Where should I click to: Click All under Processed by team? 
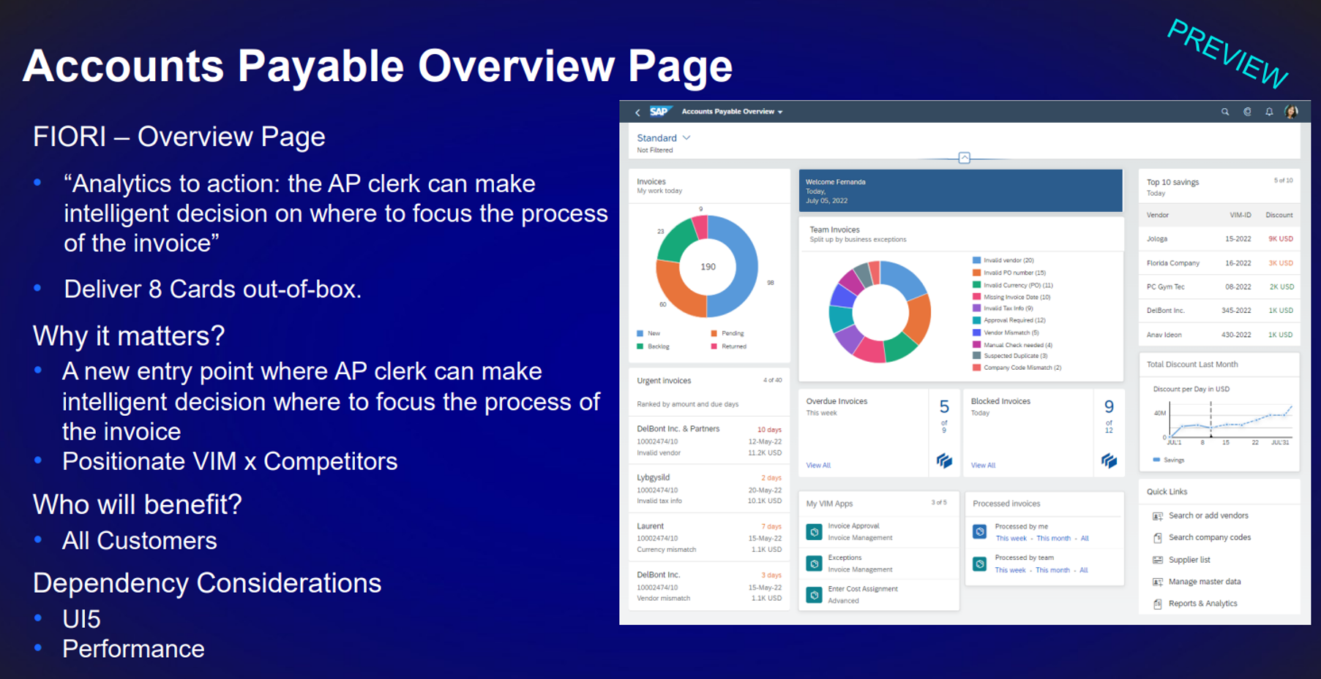tap(1084, 570)
